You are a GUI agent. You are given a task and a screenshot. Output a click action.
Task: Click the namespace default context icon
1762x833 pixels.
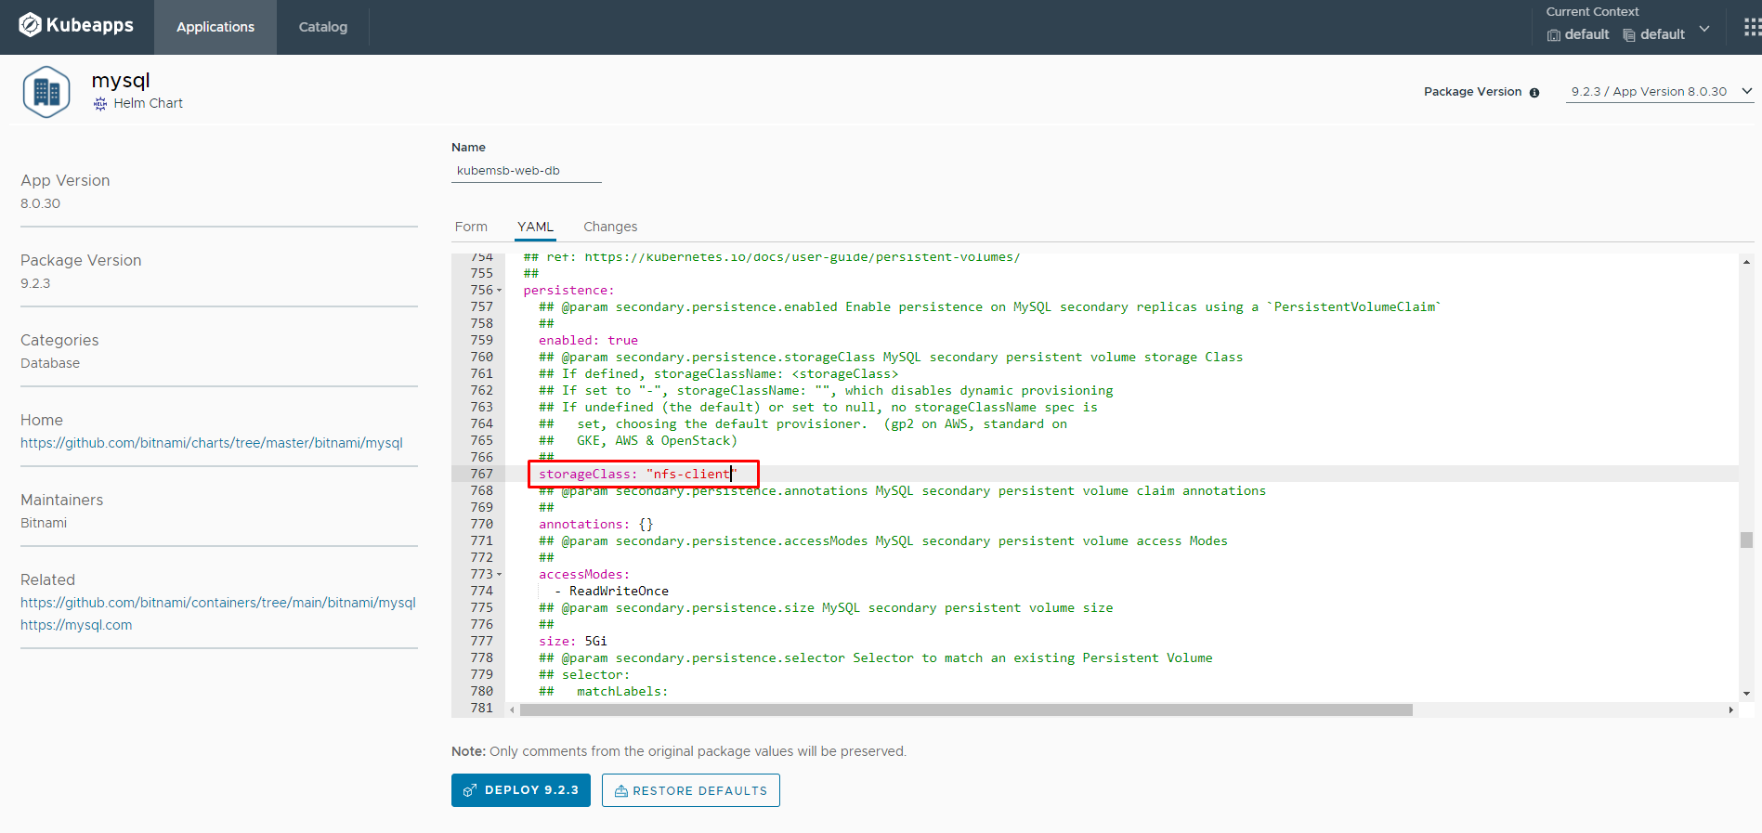(1629, 35)
